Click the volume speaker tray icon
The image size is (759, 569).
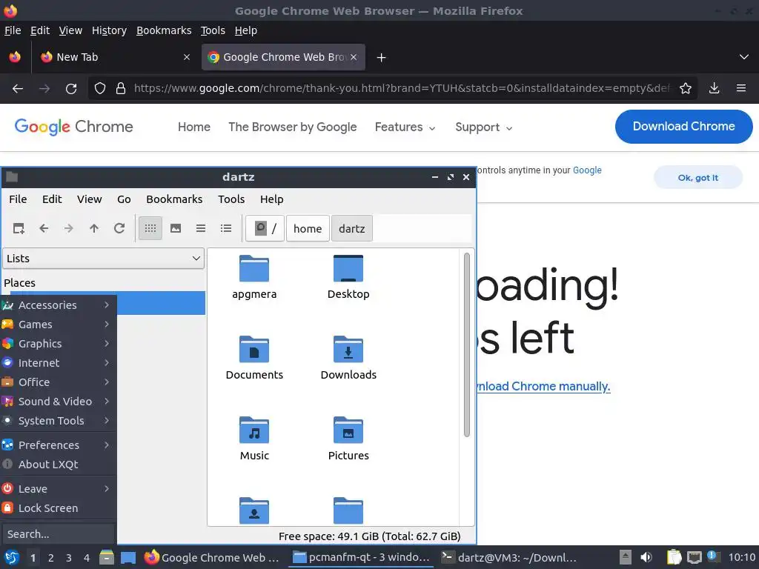click(x=646, y=557)
